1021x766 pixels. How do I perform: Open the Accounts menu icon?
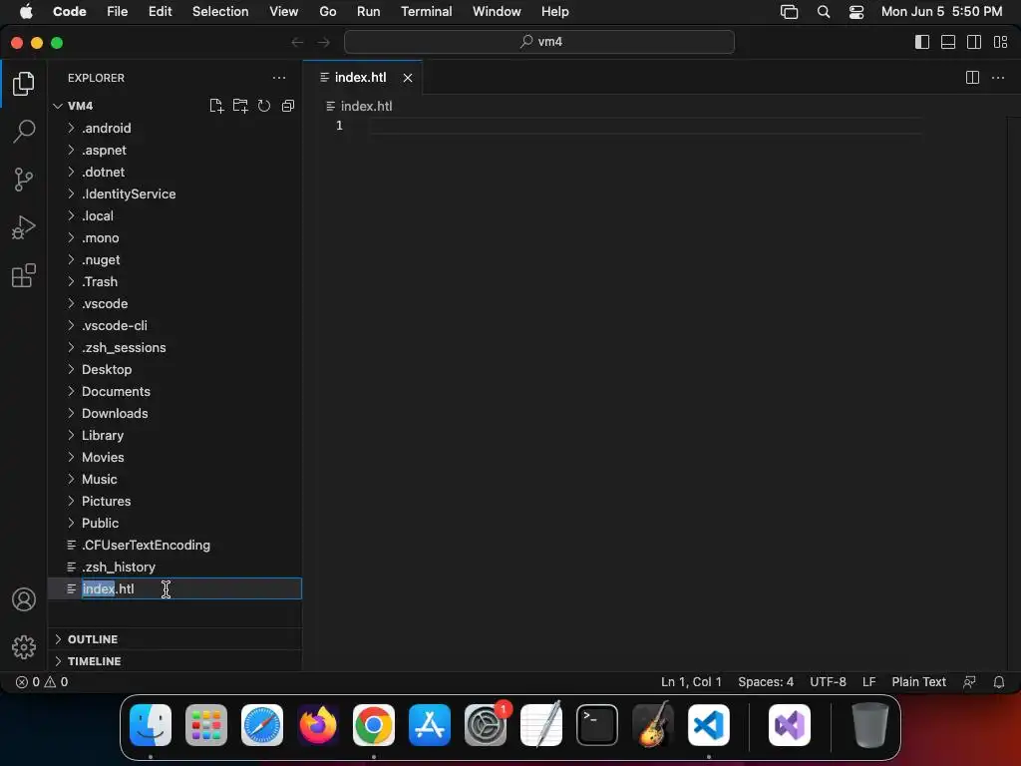click(x=24, y=599)
